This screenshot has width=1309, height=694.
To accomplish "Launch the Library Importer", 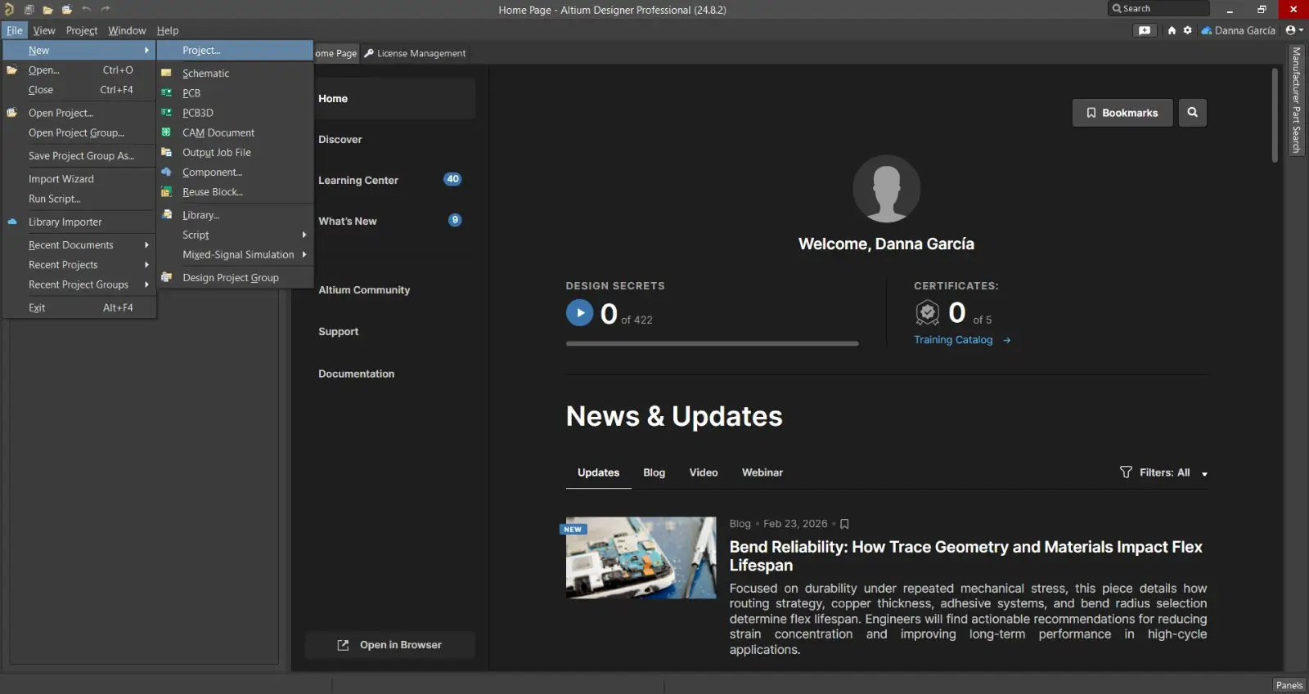I will (79, 222).
